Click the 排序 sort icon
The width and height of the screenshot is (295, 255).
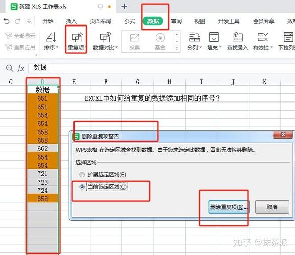pos(51,37)
